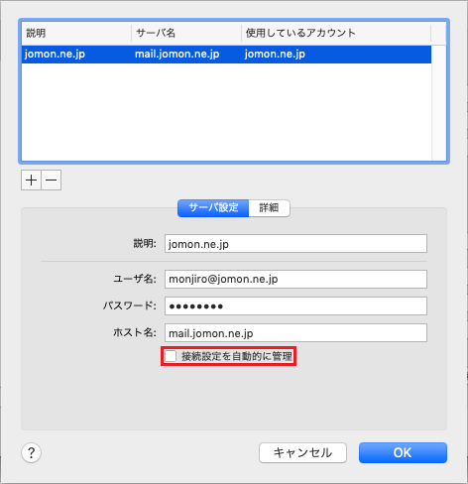Confirm with the OK button
This screenshot has height=484, width=468.
(x=403, y=452)
